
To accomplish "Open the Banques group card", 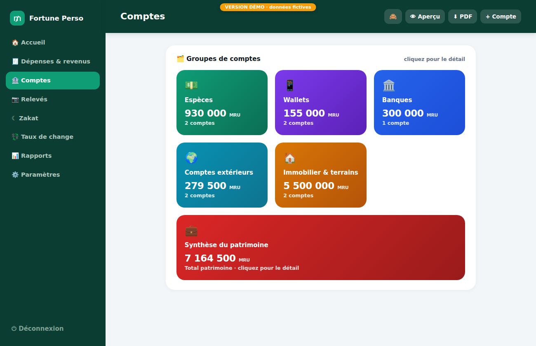I will 419,103.
